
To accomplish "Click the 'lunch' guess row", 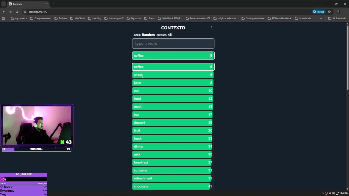I will 173,139.
